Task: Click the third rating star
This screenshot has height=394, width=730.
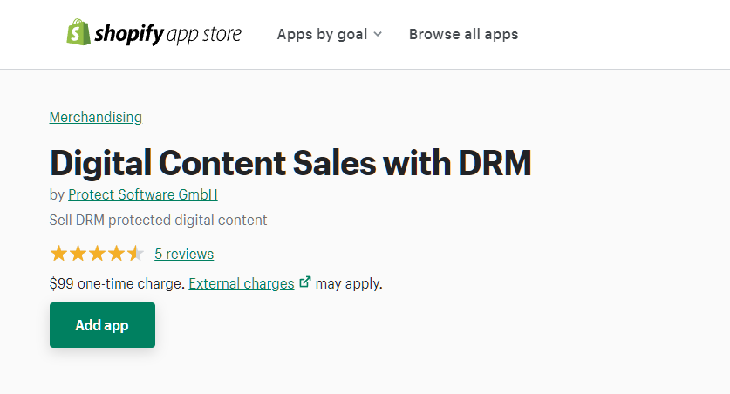Action: point(97,254)
